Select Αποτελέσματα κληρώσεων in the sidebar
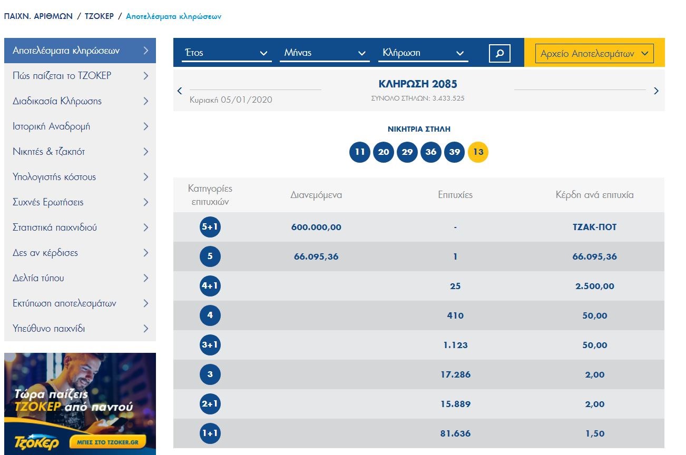The height and width of the screenshot is (455, 686). (x=80, y=51)
